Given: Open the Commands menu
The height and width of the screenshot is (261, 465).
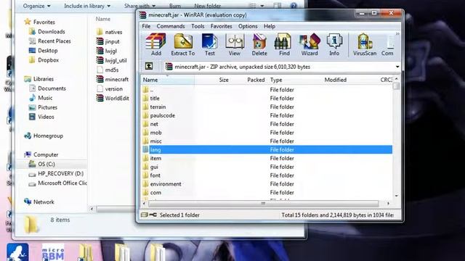Looking at the screenshot, I should [x=171, y=26].
